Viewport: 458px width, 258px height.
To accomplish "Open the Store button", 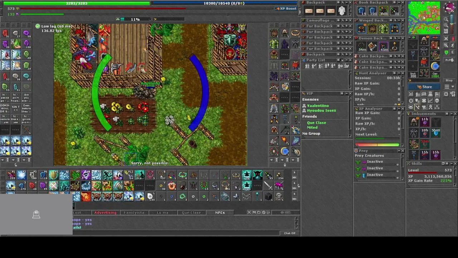I will 424,87.
